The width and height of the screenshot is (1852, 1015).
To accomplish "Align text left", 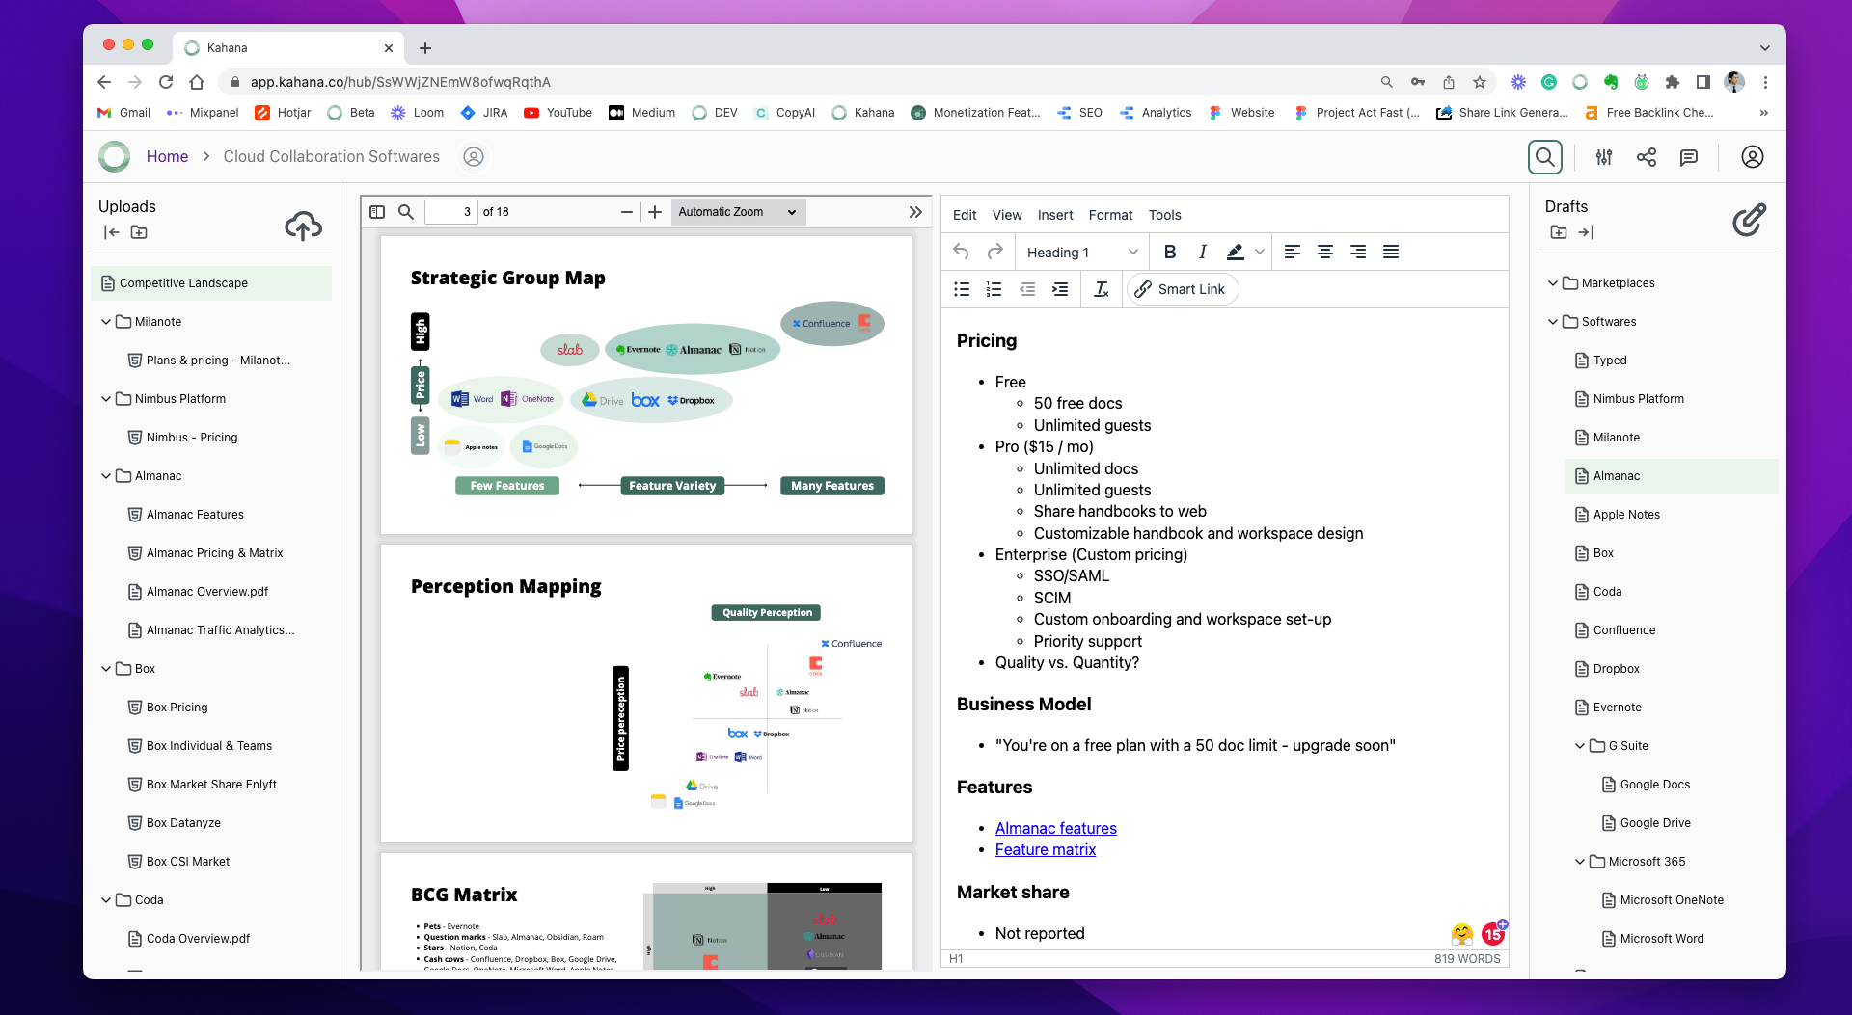I will click(x=1293, y=252).
